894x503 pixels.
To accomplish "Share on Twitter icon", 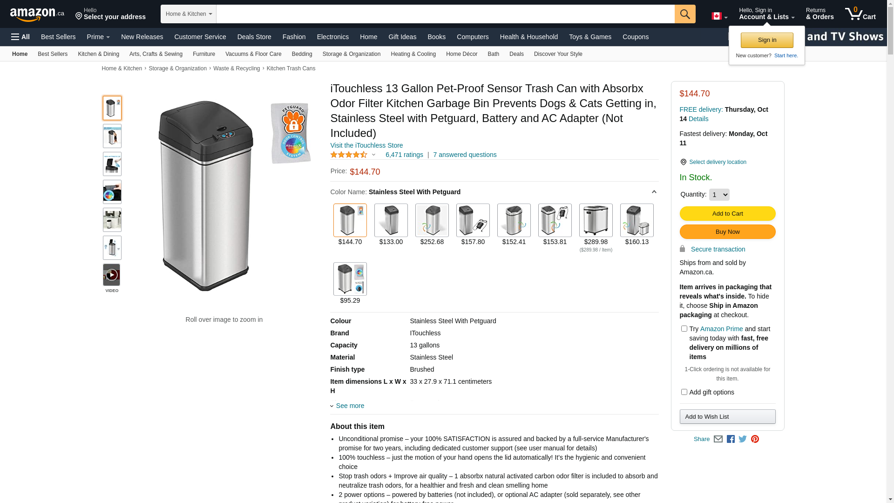I will tap(743, 439).
